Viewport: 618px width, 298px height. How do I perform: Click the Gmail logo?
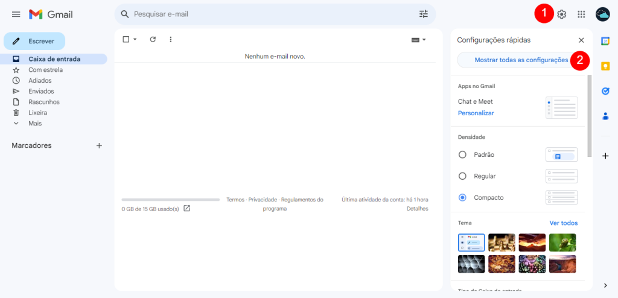coord(51,14)
